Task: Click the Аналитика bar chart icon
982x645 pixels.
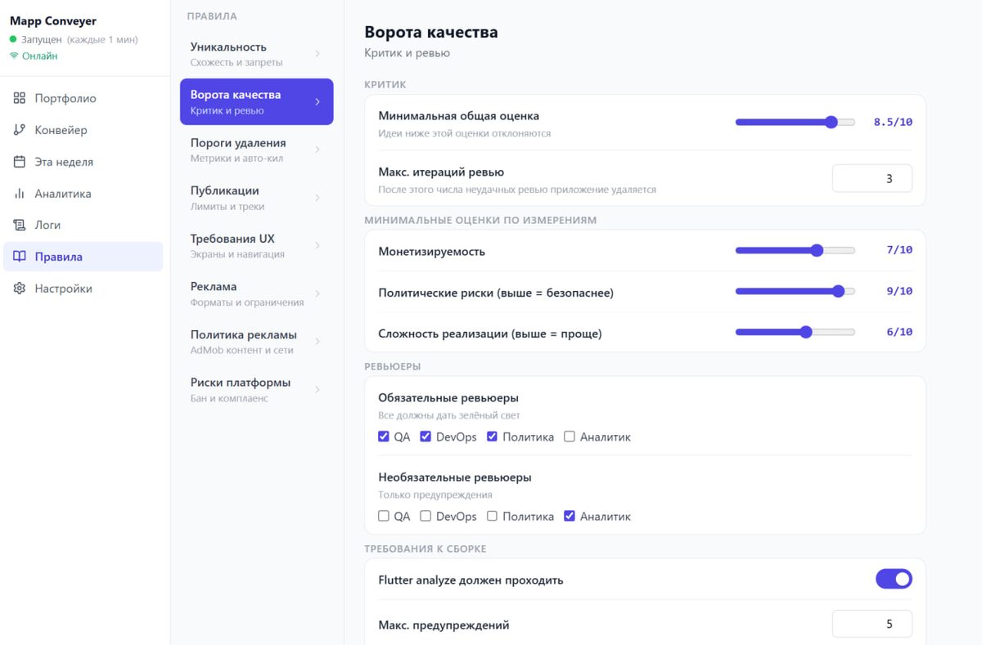Action: [20, 194]
